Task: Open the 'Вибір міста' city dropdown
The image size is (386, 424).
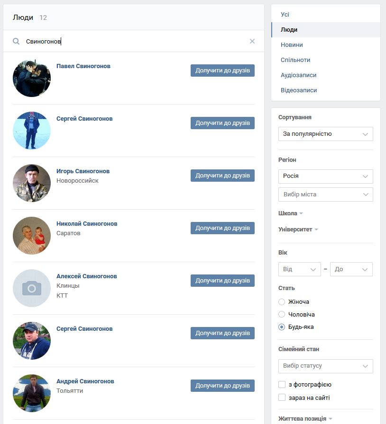Action: coord(326,194)
